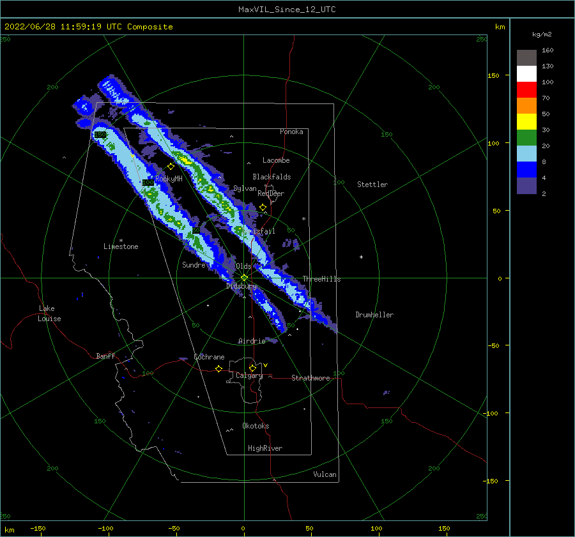This screenshot has width=575, height=537.
Task: Click the Olds label
Action: 243,266
